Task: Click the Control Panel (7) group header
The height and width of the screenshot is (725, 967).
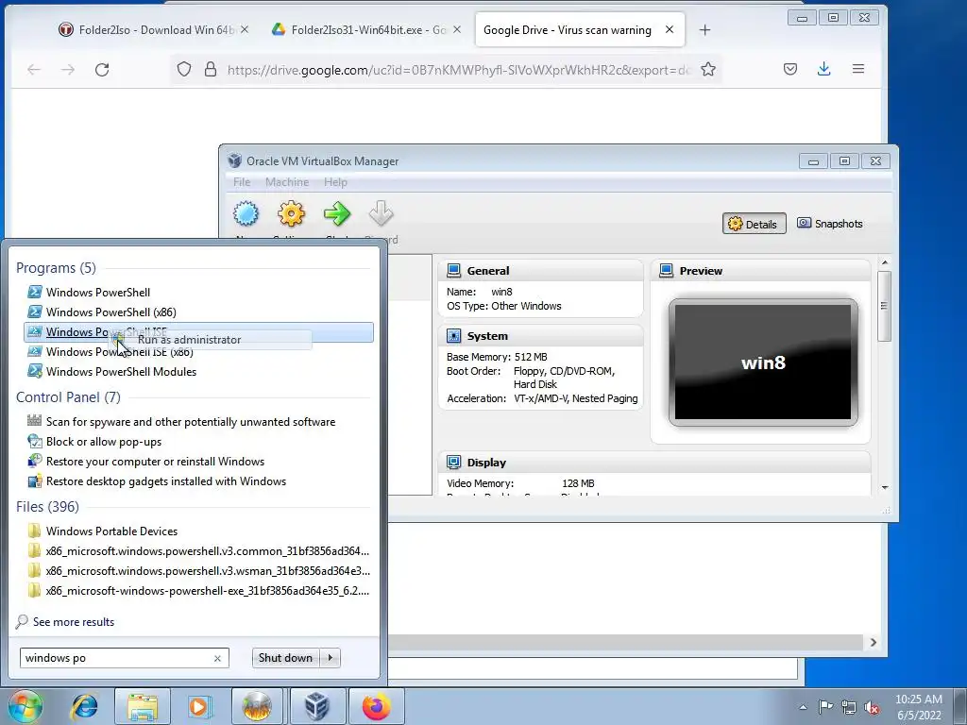Action: pyautogui.click(x=68, y=397)
